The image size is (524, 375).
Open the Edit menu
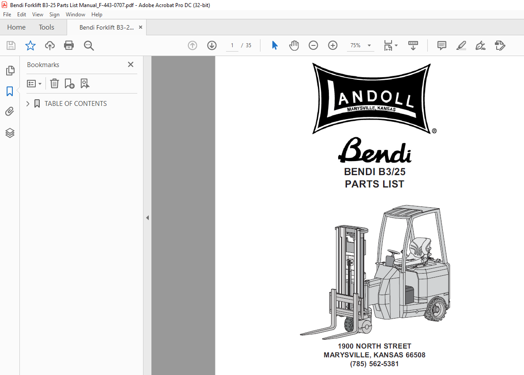(x=21, y=15)
